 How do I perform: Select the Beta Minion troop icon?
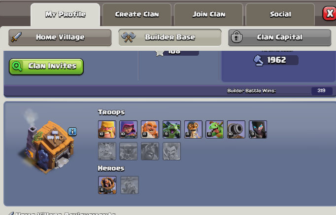pos(171,129)
